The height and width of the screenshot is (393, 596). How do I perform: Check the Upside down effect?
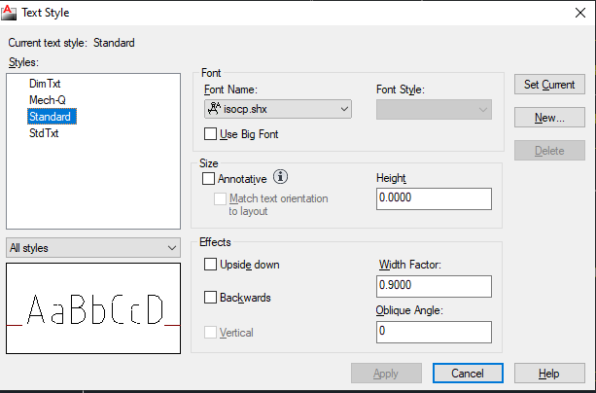(211, 265)
